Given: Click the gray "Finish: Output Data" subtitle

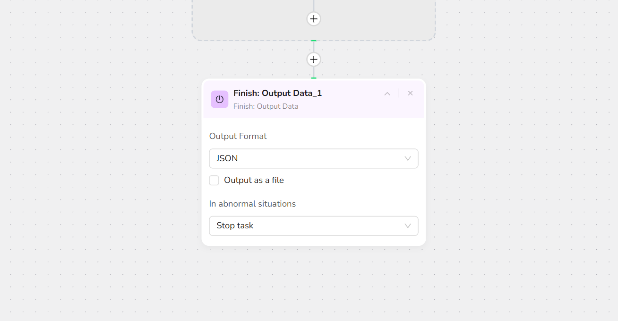Looking at the screenshot, I should (266, 106).
